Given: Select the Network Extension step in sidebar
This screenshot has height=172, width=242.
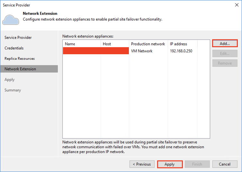Looking at the screenshot, I should point(20,69).
